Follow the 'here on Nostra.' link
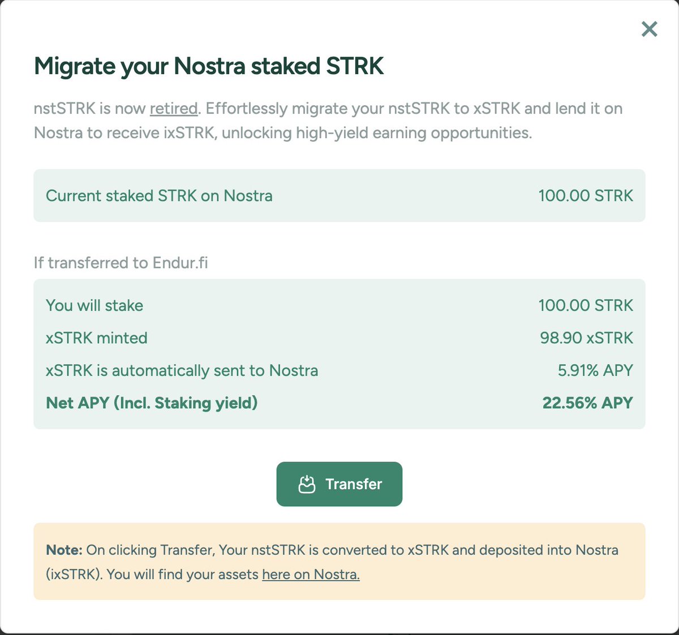This screenshot has height=635, width=679. point(311,574)
